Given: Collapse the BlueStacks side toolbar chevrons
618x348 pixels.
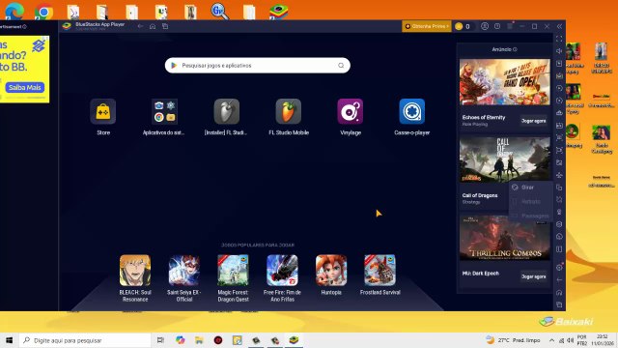Looking at the screenshot, I should pyautogui.click(x=559, y=26).
